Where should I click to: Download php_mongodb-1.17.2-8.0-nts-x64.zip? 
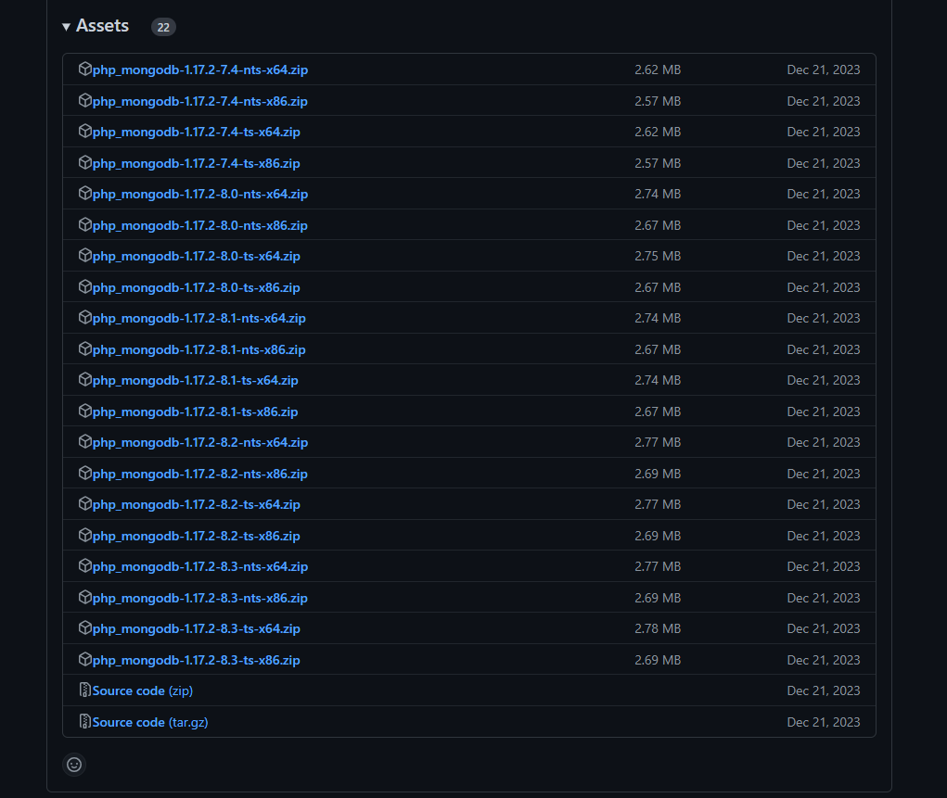point(200,195)
